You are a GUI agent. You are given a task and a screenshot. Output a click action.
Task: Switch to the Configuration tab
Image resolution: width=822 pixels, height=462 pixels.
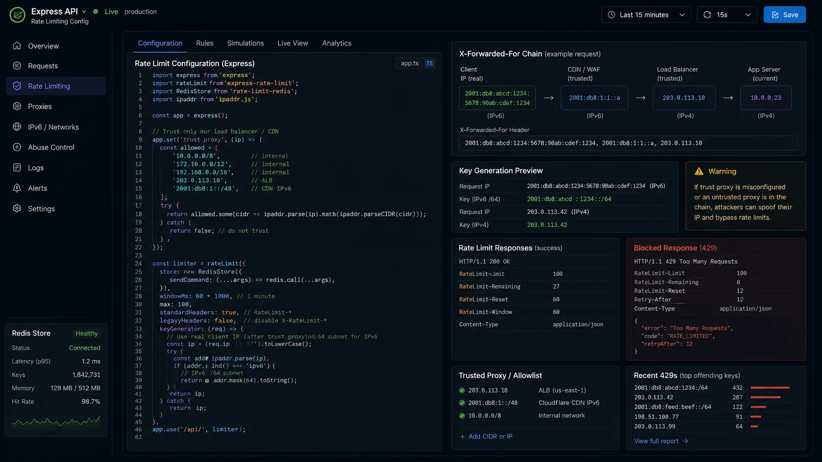pyautogui.click(x=160, y=43)
